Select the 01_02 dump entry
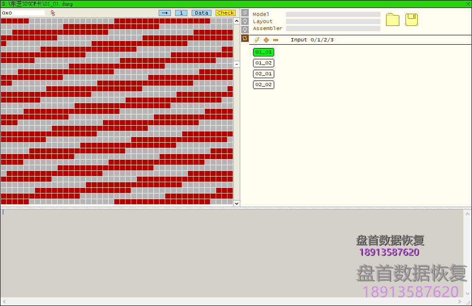Screen dimensions: 472x306 tap(263, 63)
